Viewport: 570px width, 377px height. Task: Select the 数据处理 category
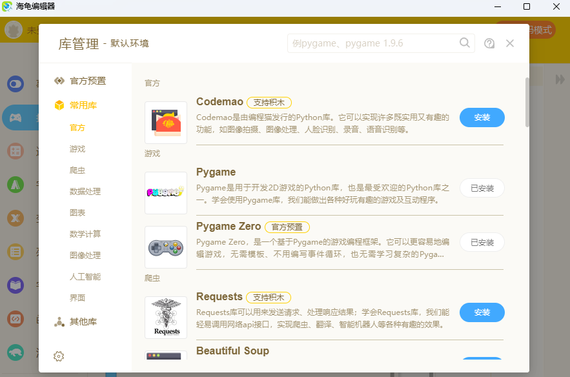click(85, 192)
